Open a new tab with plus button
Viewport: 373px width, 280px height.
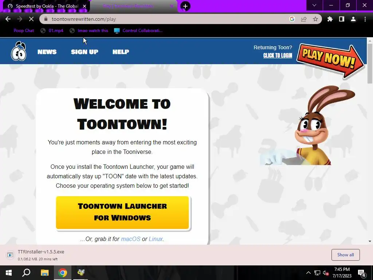[185, 6]
